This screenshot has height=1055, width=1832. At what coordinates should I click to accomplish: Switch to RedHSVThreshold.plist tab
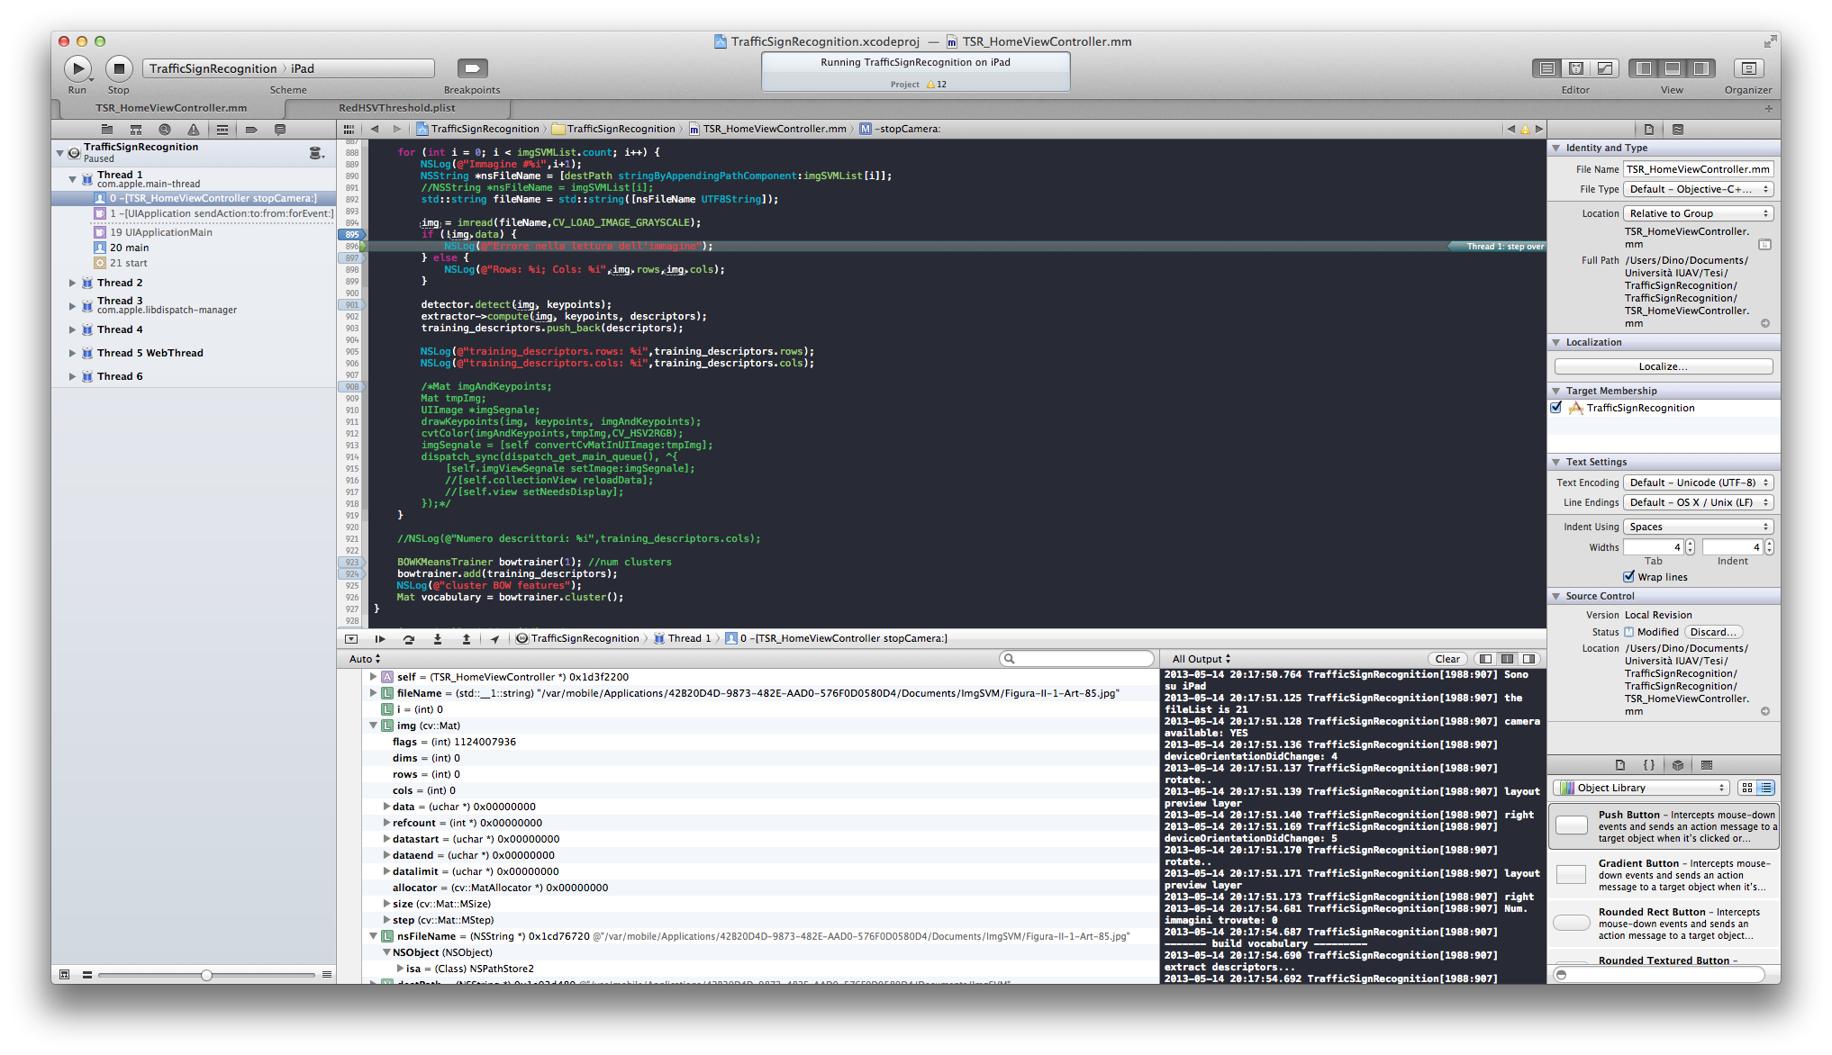397,108
